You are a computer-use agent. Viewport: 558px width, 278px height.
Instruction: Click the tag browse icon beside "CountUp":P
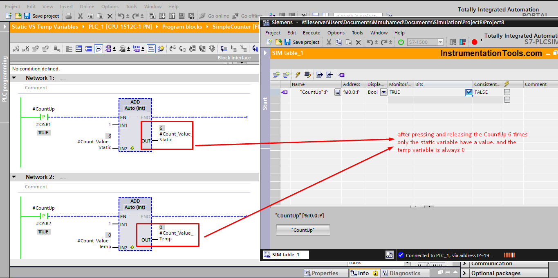(338, 92)
